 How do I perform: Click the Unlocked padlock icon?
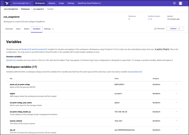pos(155,29)
